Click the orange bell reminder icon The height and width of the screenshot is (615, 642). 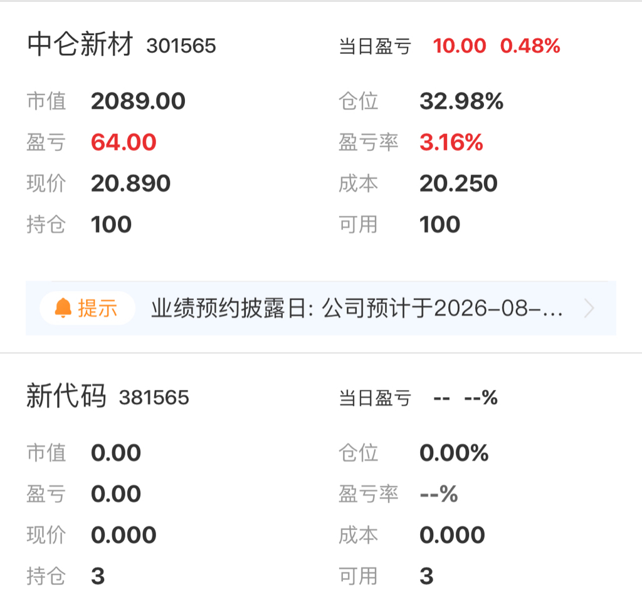point(63,308)
